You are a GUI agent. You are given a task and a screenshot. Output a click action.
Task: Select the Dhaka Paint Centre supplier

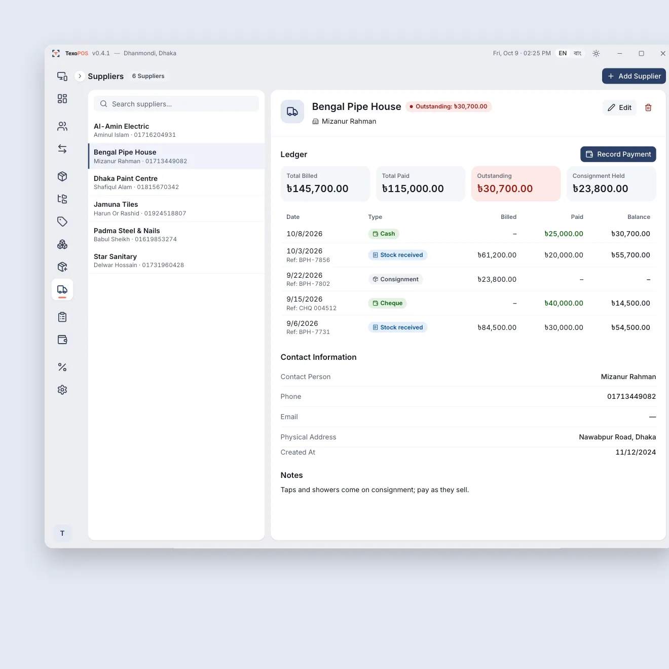[176, 182]
